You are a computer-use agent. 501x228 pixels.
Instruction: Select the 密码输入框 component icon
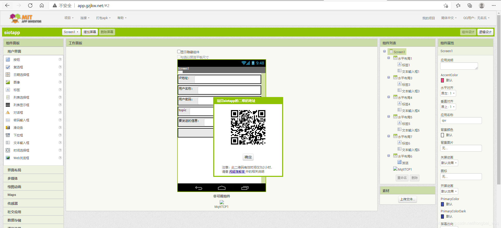pos(8,120)
